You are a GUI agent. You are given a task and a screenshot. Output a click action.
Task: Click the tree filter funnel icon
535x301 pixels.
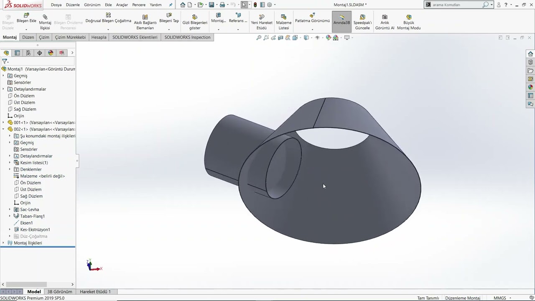point(5,61)
